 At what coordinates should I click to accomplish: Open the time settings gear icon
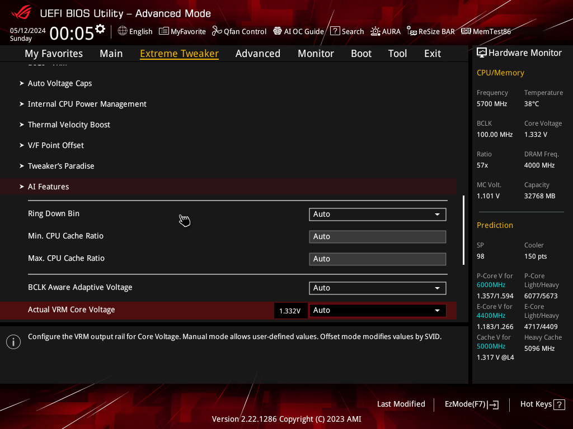click(100, 28)
